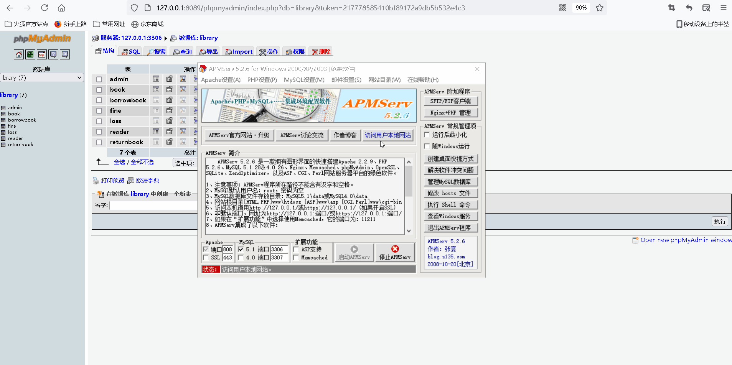Open PHP设置(P) menu in APMServ
Image resolution: width=732 pixels, height=365 pixels.
[262, 80]
